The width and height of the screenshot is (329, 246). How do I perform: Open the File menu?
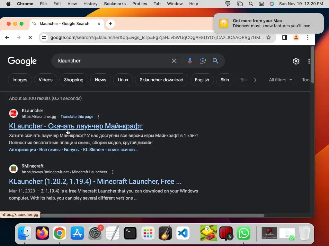43,4
